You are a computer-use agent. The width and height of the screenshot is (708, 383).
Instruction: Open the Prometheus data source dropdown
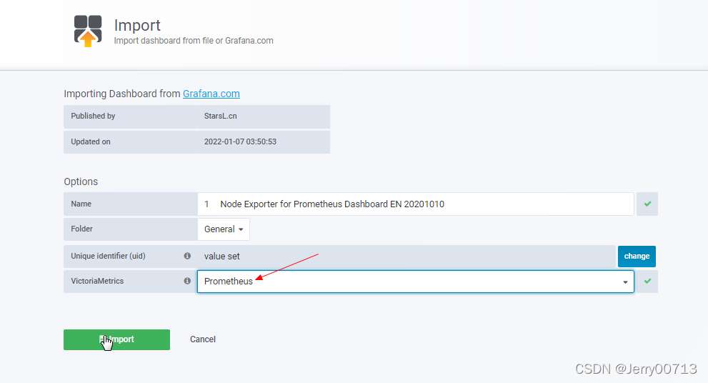(x=415, y=282)
